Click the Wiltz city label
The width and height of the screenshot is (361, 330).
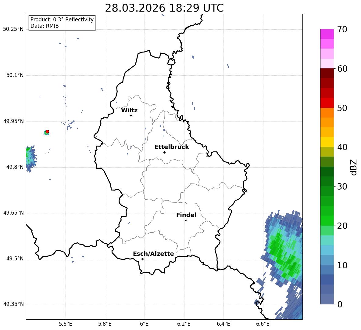point(129,111)
